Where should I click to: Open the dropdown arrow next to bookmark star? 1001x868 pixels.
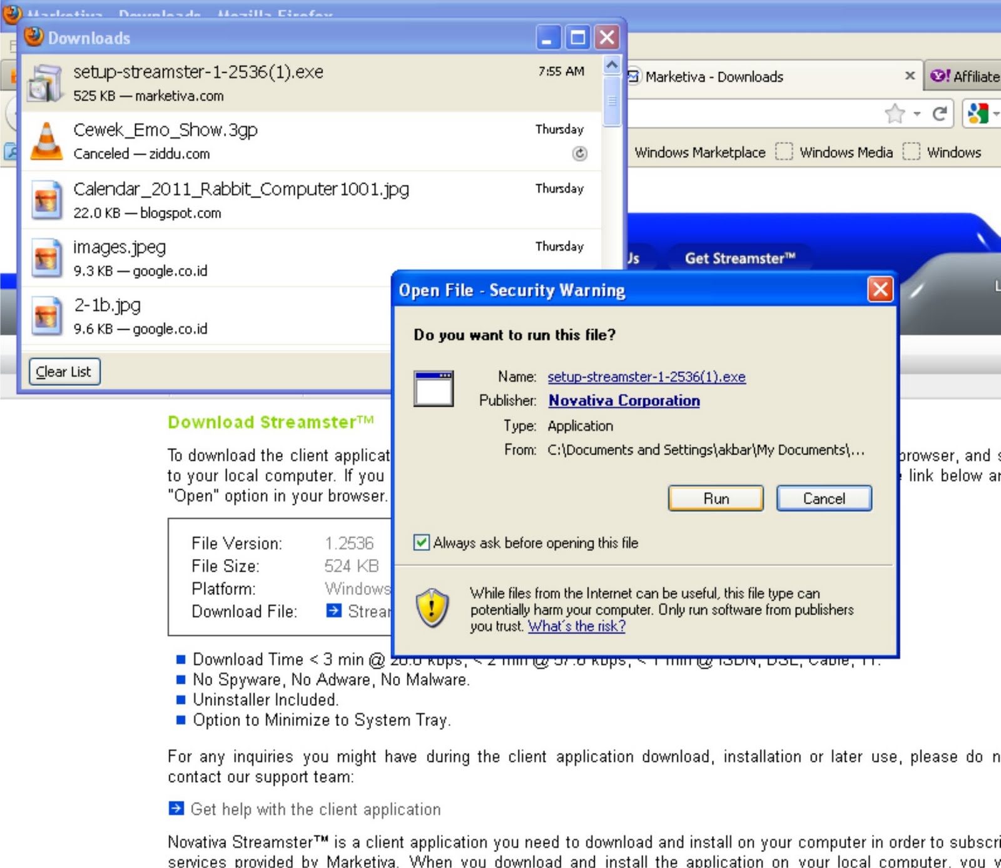coord(917,114)
